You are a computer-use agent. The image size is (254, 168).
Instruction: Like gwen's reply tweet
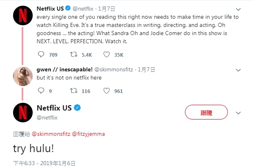point(107,91)
